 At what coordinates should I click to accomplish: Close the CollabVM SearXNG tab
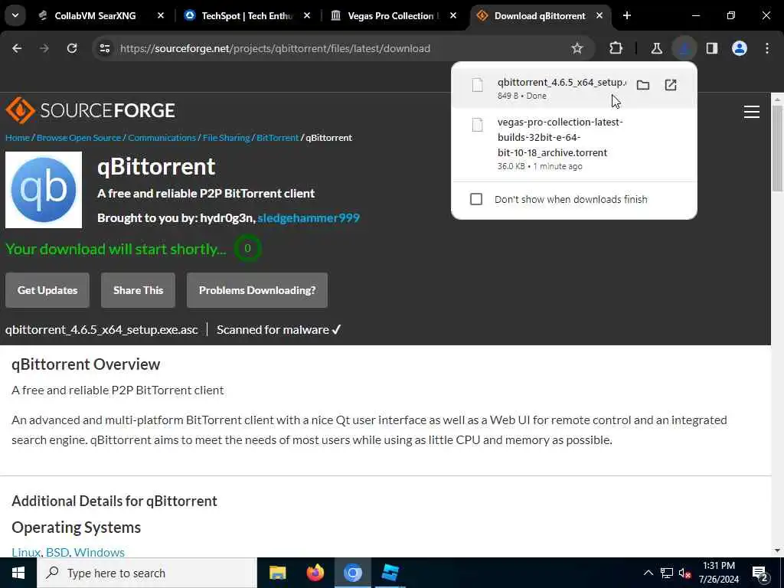point(161,15)
